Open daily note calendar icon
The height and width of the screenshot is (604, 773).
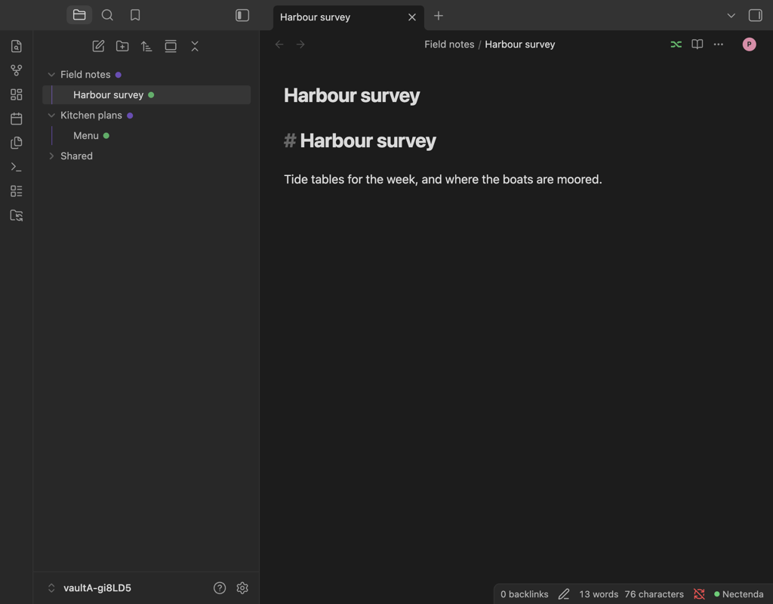[x=17, y=119]
